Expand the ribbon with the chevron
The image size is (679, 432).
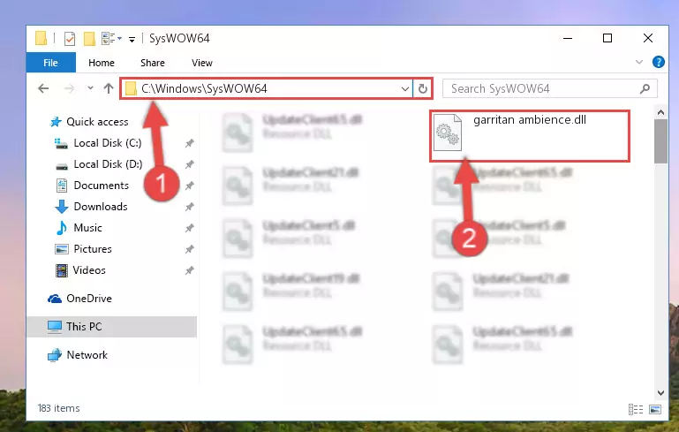point(638,62)
